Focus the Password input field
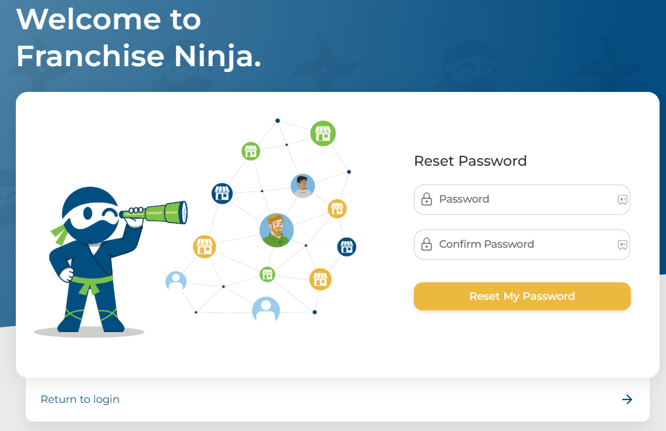This screenshot has width=666, height=431. coord(522,200)
